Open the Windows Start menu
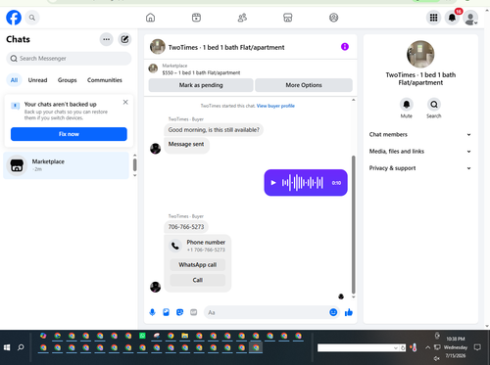The width and height of the screenshot is (490, 365). tap(7, 347)
